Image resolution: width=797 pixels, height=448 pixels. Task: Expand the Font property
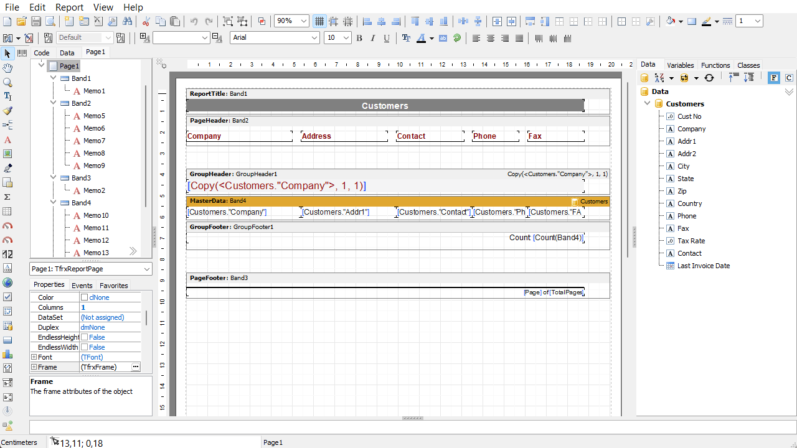34,357
